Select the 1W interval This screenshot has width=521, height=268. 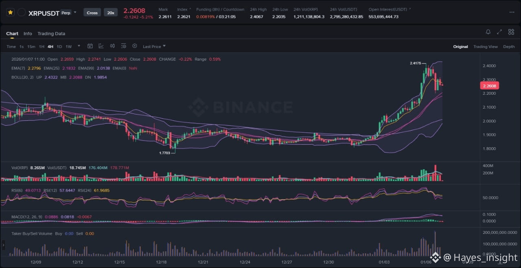tap(69, 47)
